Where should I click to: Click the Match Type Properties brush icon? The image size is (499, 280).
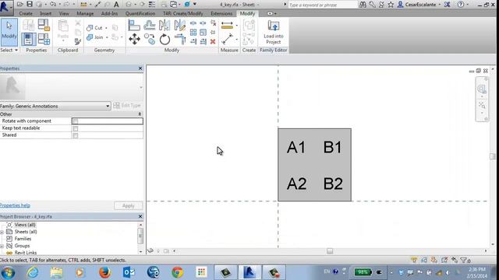pyautogui.click(x=78, y=41)
